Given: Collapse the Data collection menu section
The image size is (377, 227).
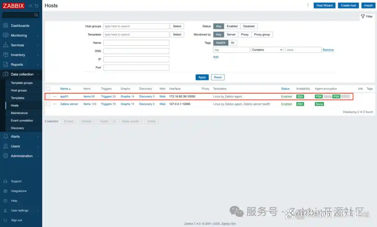Looking at the screenshot, I should click(38, 75).
